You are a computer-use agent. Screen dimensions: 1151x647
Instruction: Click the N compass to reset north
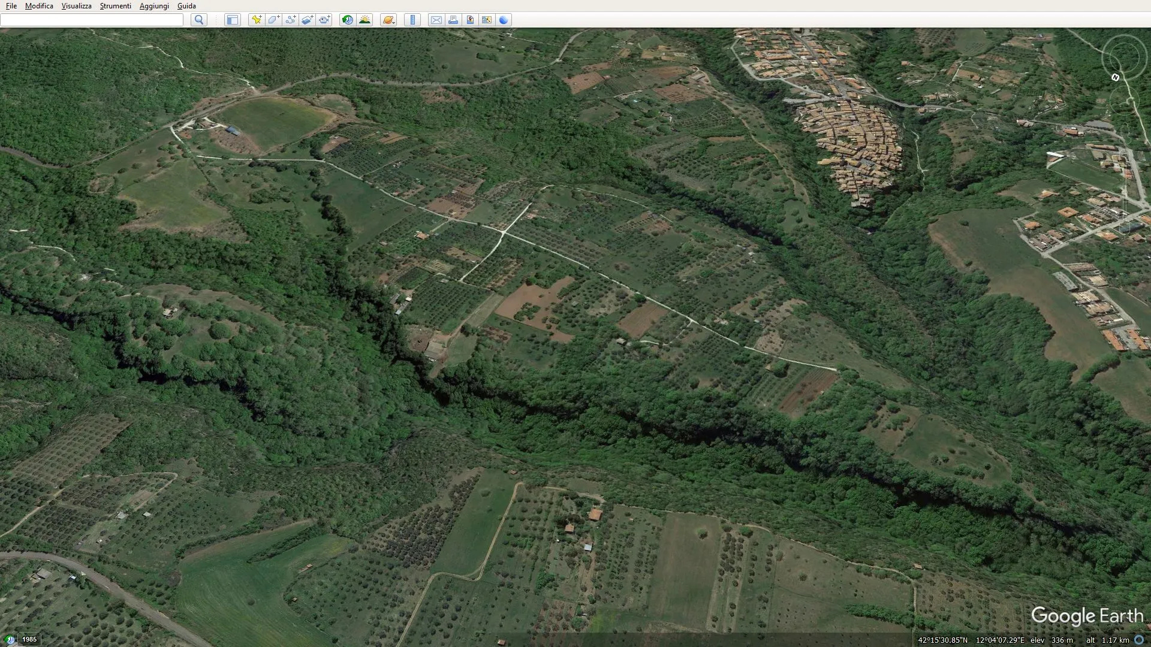click(1115, 77)
